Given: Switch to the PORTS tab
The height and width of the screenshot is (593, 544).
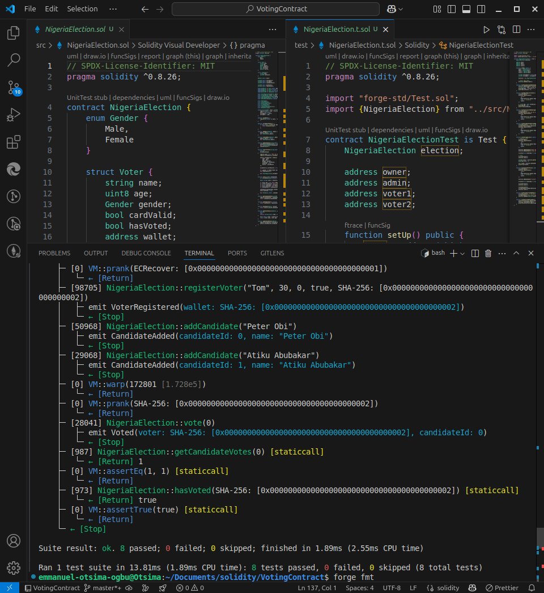Looking at the screenshot, I should pos(237,253).
